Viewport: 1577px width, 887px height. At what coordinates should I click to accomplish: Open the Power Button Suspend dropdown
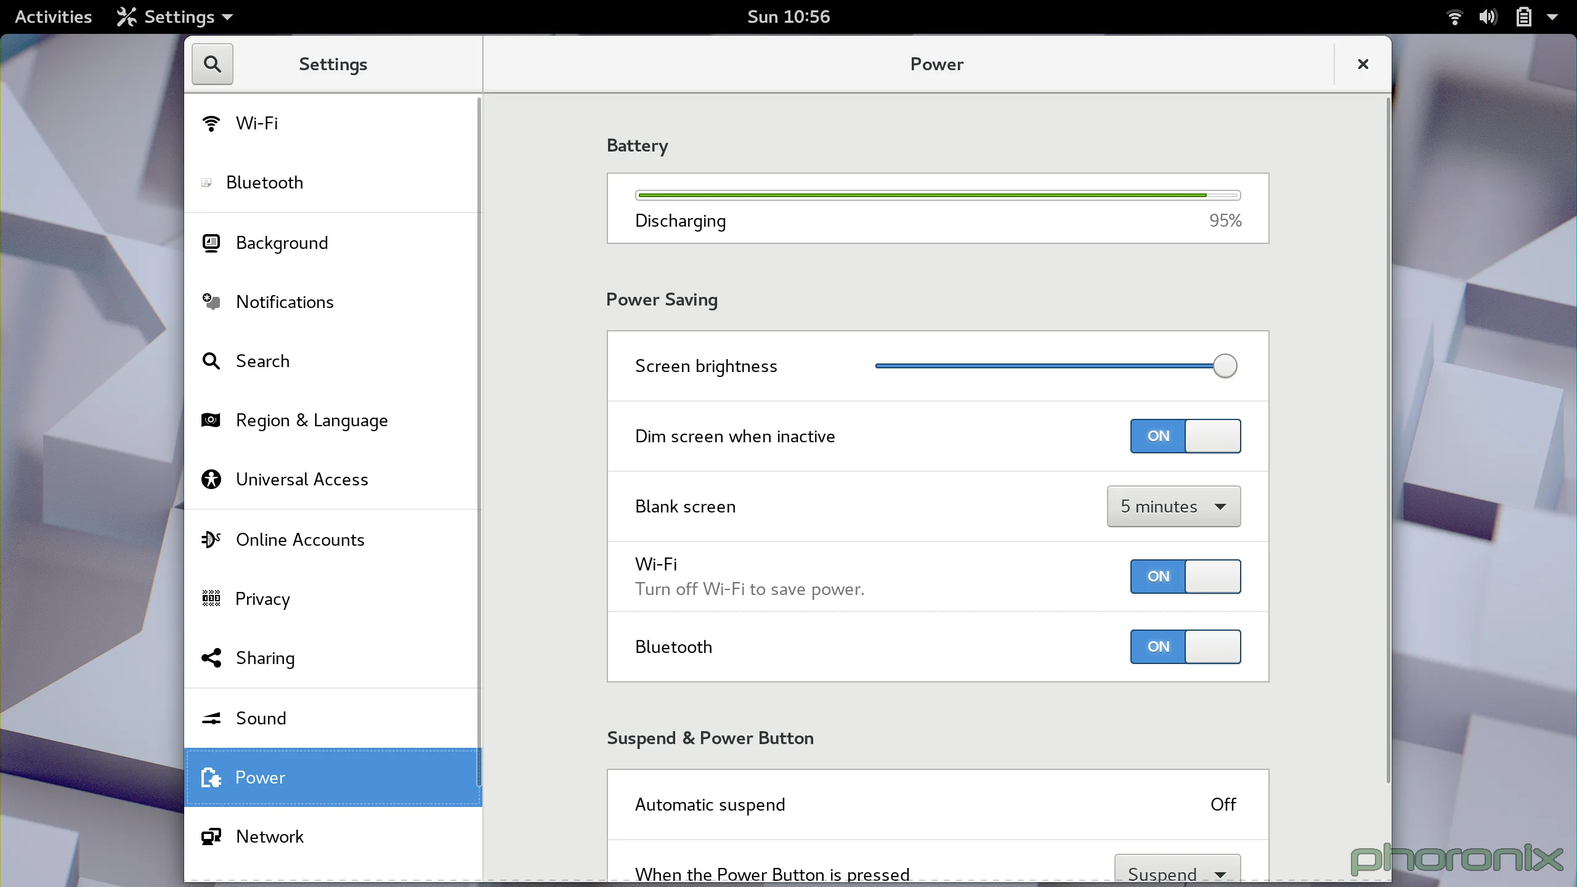(x=1177, y=869)
